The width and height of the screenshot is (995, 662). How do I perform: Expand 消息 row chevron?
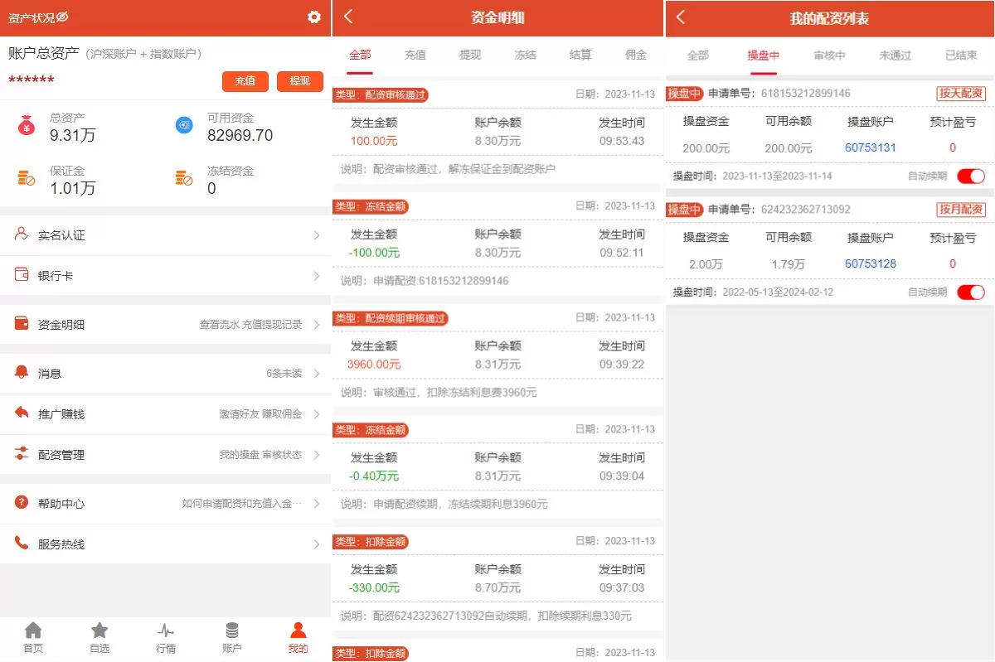[317, 374]
